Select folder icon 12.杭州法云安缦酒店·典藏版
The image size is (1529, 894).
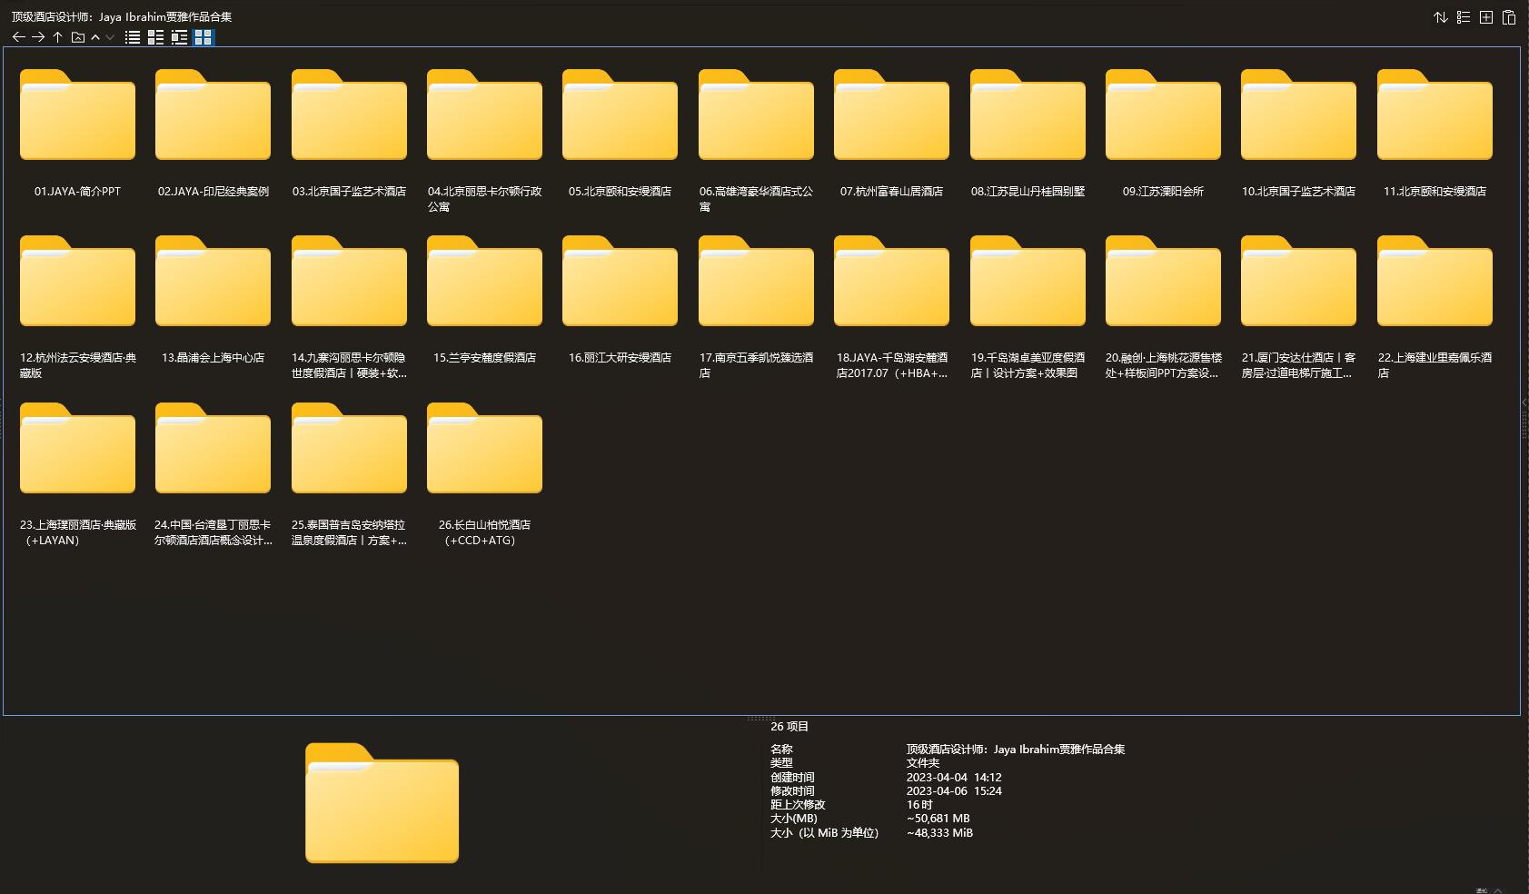(x=77, y=281)
